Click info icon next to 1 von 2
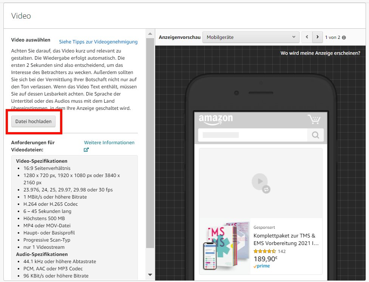The height and width of the screenshot is (282, 369). (x=344, y=37)
